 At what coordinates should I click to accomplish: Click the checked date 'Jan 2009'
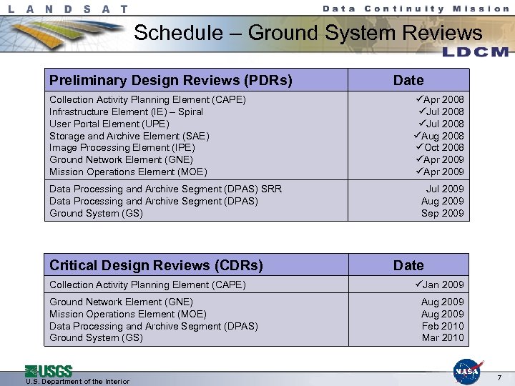click(x=439, y=284)
